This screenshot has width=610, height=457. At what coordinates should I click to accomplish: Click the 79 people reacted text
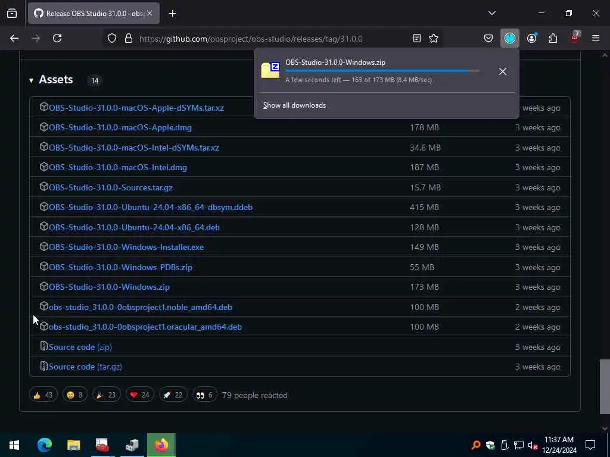pos(255,395)
